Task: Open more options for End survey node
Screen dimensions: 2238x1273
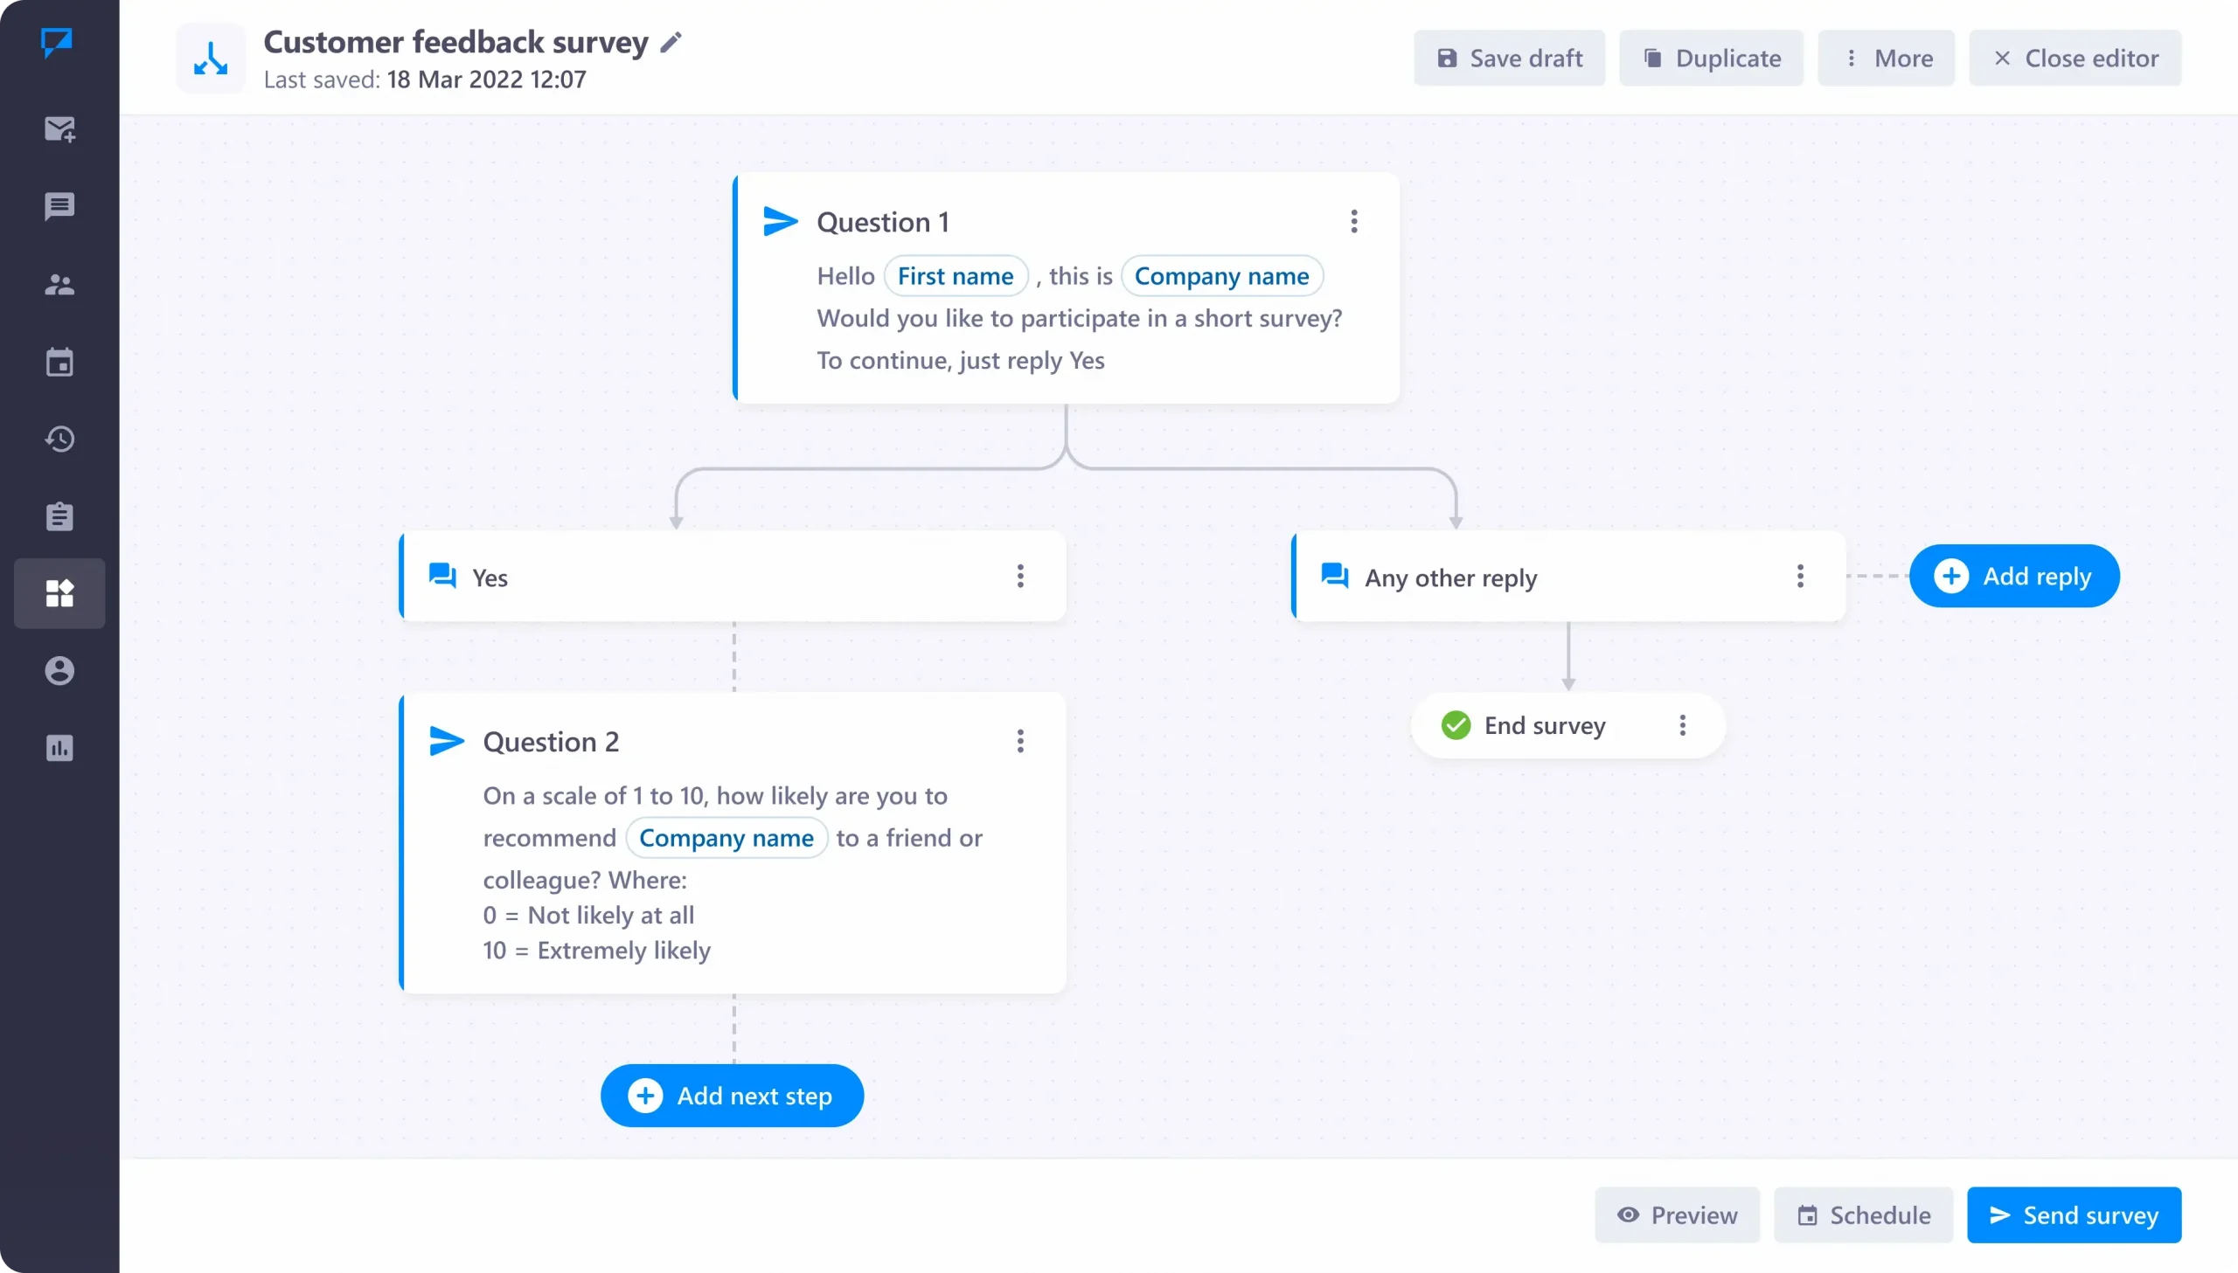Action: [1682, 725]
